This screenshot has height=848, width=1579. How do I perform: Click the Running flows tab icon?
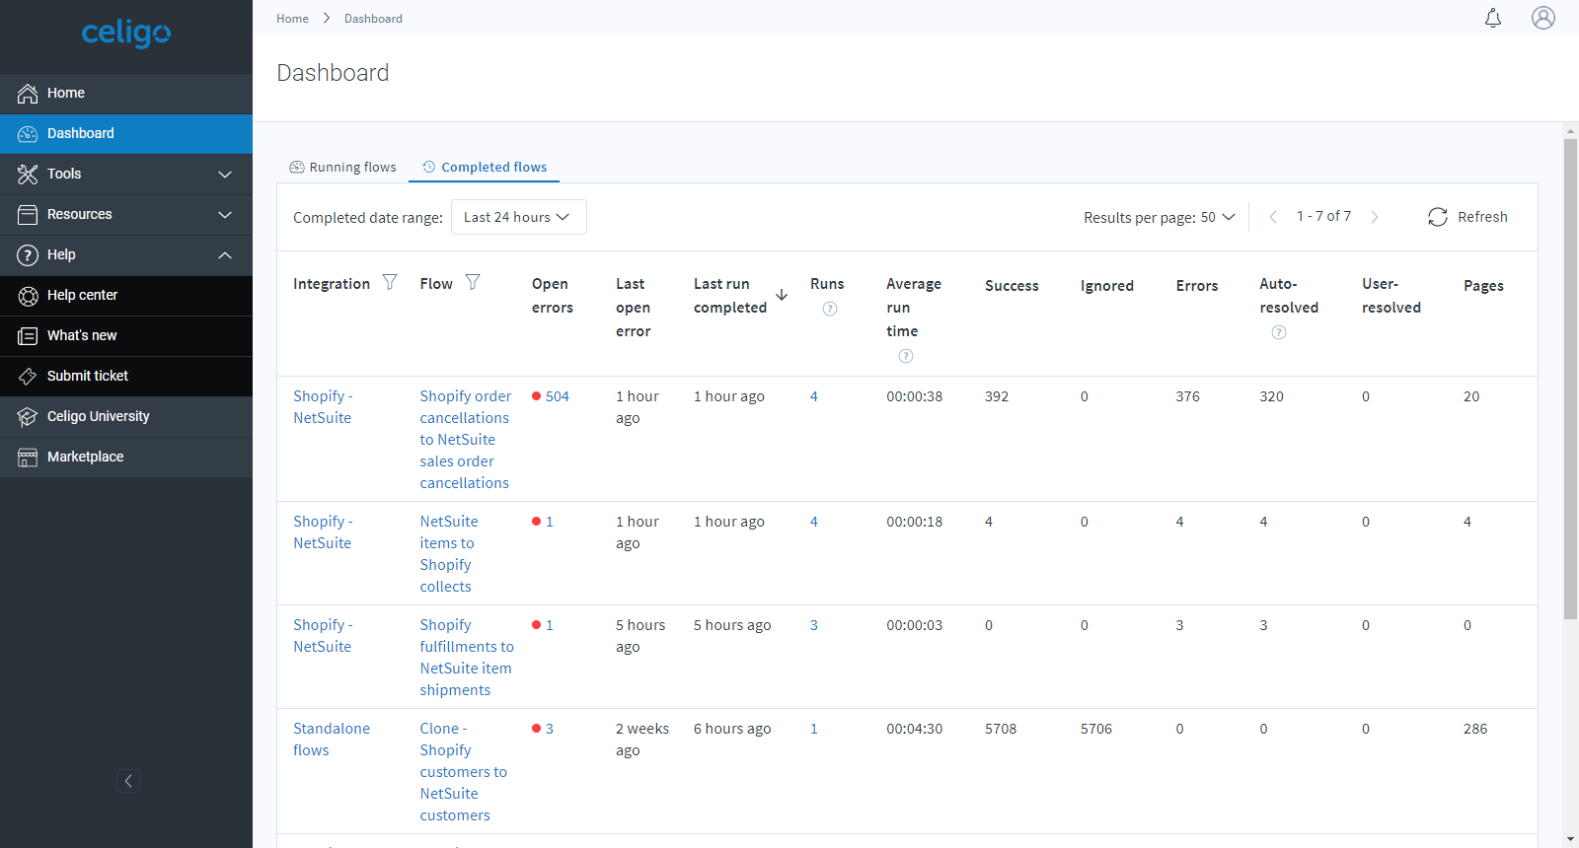pos(297,168)
